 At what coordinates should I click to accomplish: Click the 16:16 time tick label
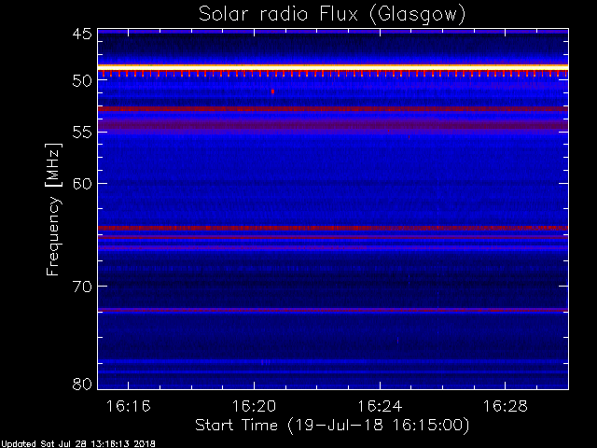129,406
